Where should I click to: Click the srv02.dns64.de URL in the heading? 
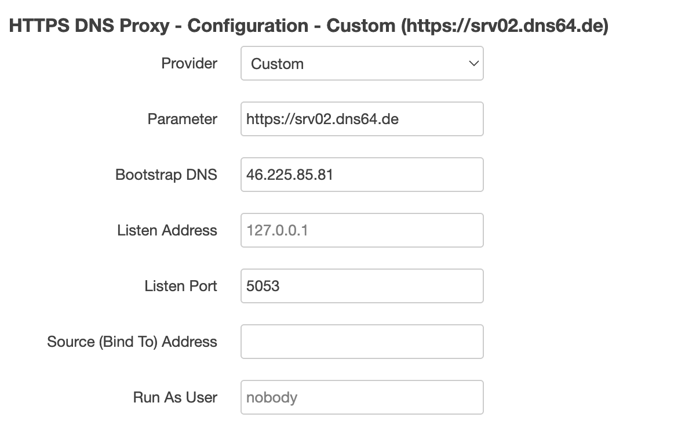point(504,26)
